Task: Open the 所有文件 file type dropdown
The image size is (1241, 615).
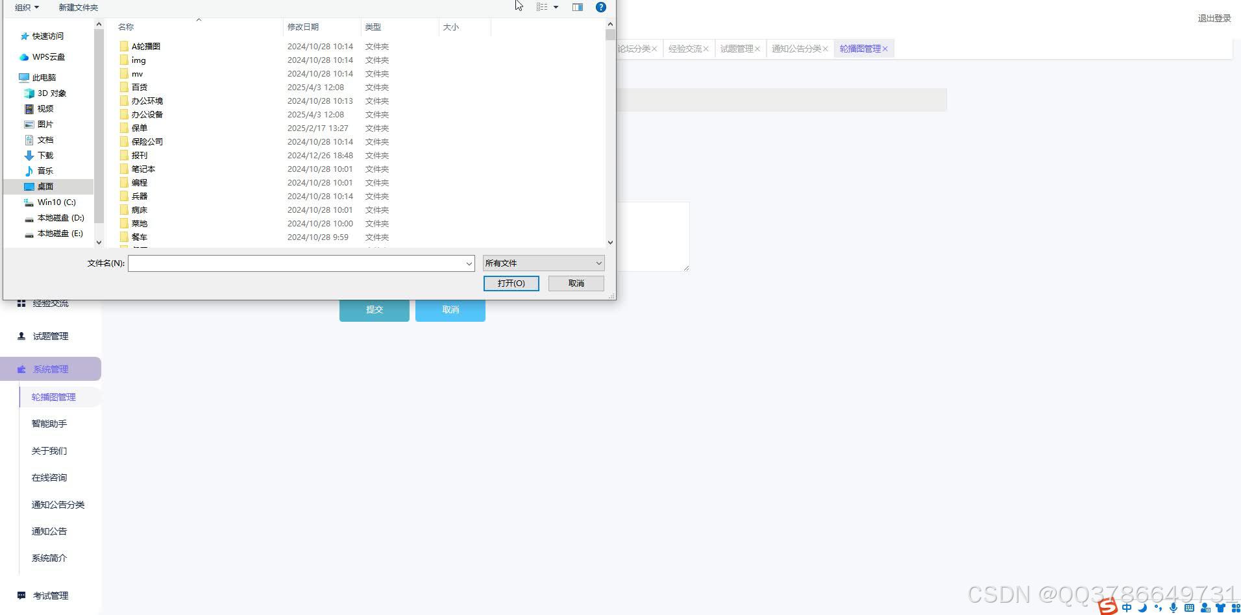Action: point(544,263)
